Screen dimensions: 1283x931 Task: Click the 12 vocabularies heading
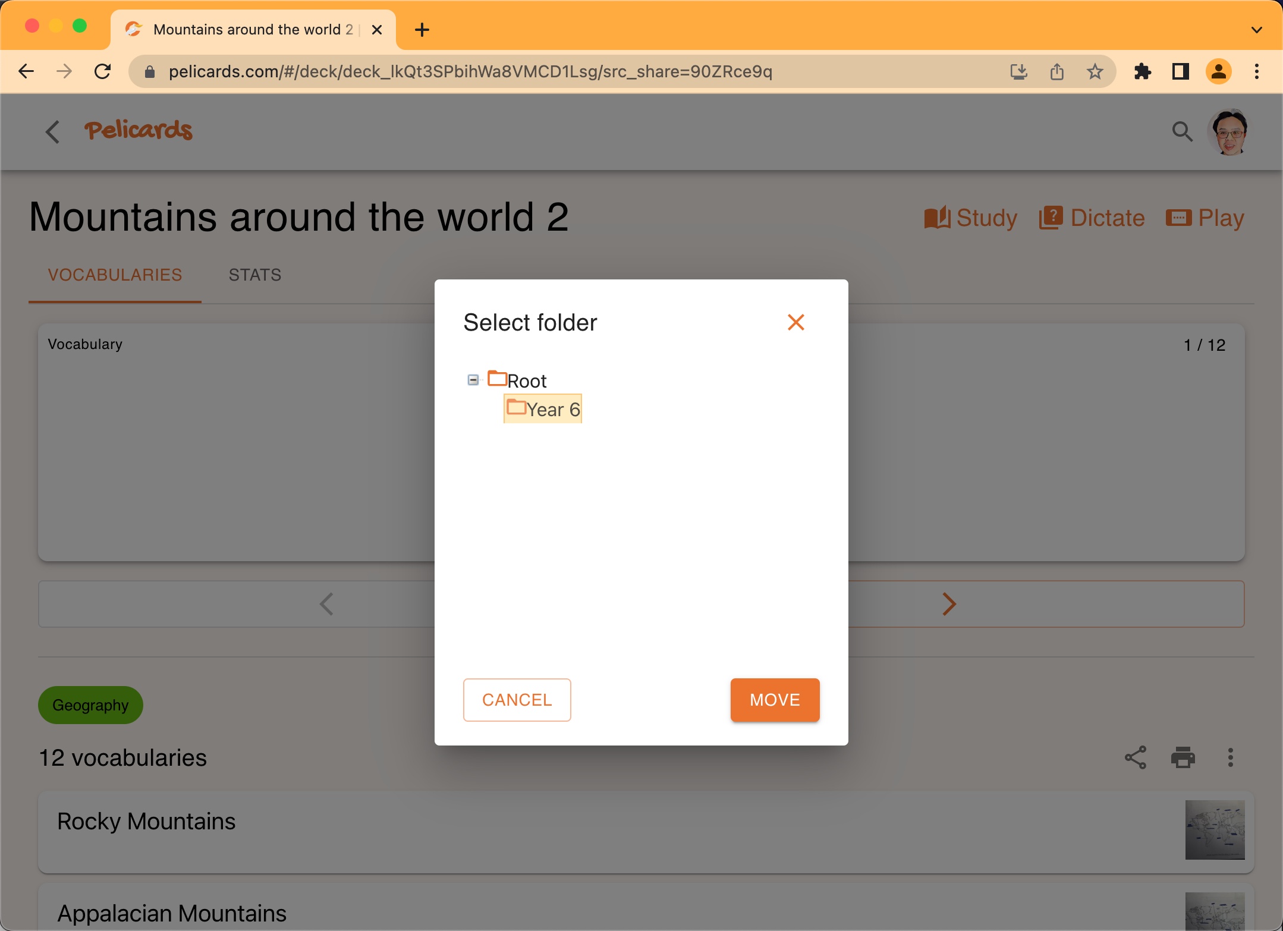[123, 757]
